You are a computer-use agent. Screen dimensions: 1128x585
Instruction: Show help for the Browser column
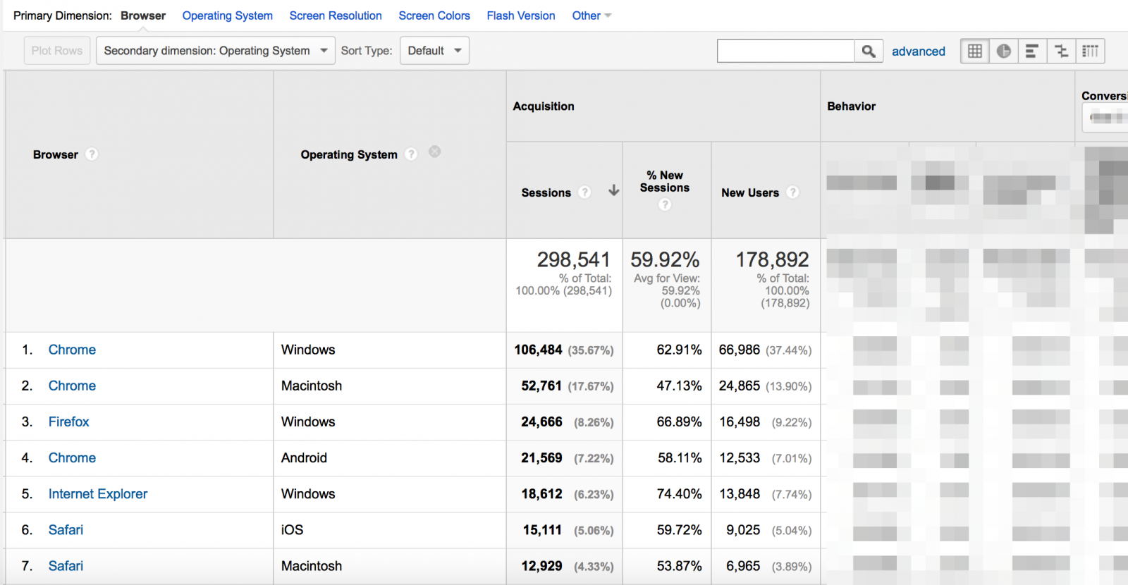tap(92, 154)
